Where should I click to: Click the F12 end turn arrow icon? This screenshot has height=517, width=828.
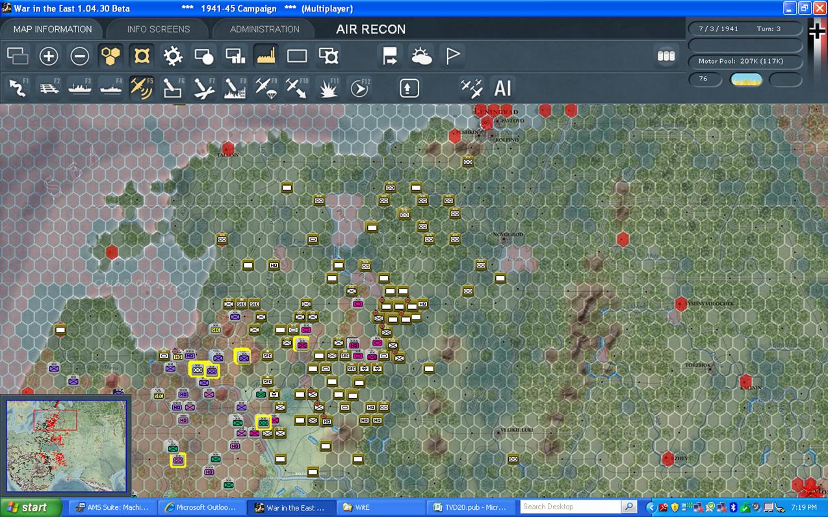pyautogui.click(x=359, y=88)
